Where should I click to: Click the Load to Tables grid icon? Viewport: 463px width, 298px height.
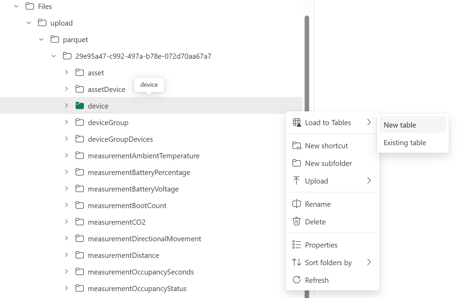tap(297, 122)
